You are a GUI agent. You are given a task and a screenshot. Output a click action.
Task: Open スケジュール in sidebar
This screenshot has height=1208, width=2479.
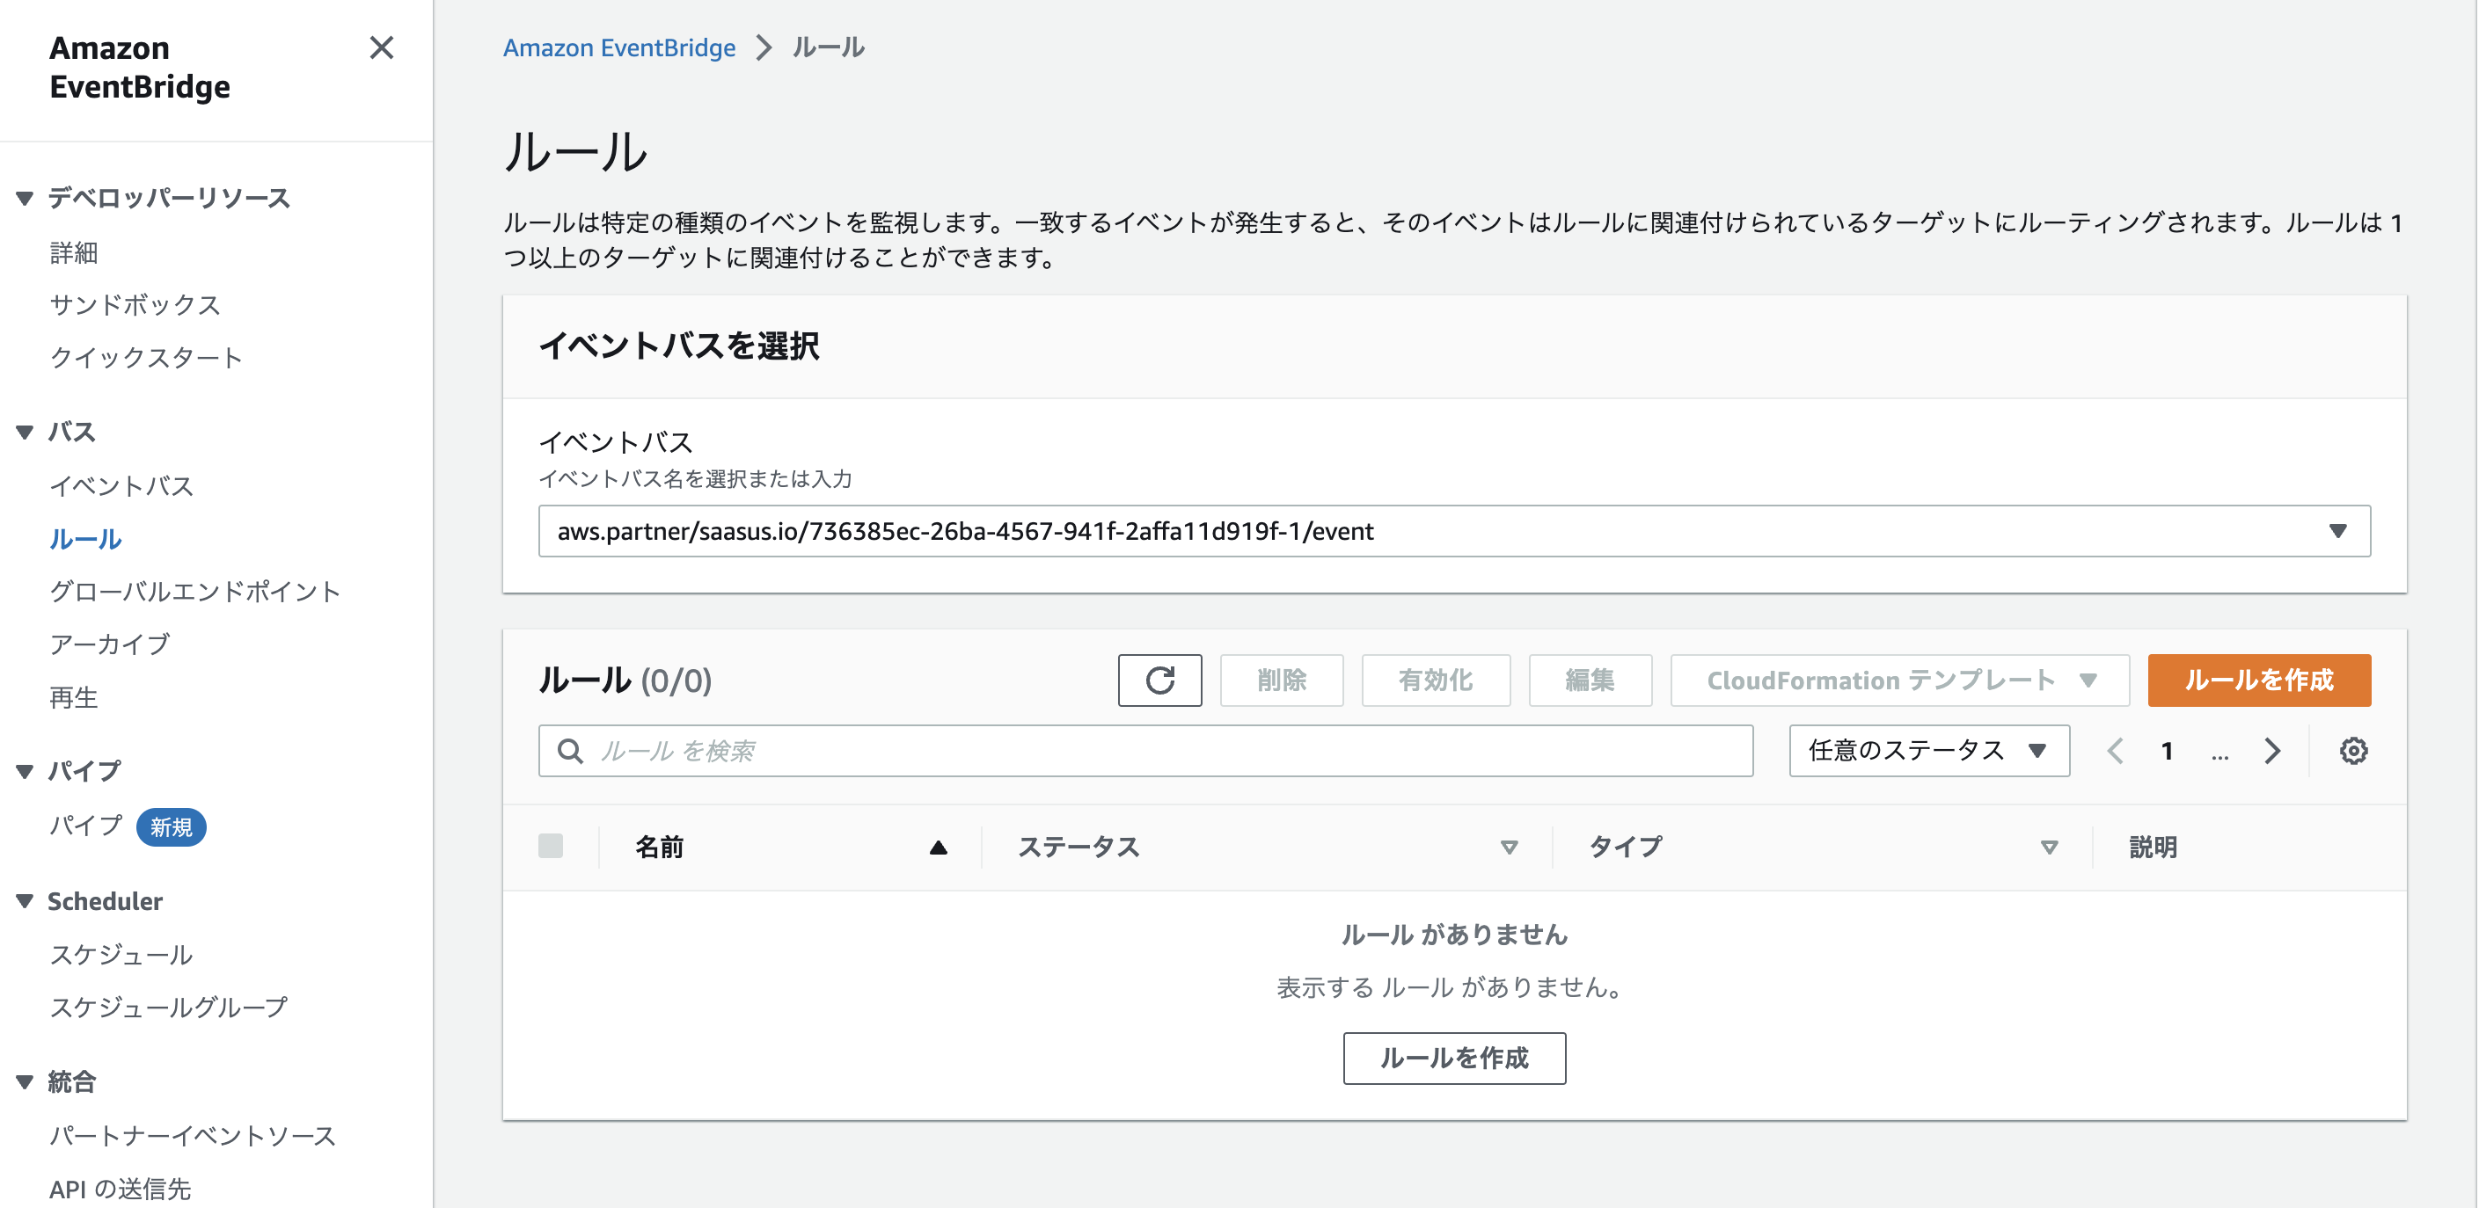[121, 954]
